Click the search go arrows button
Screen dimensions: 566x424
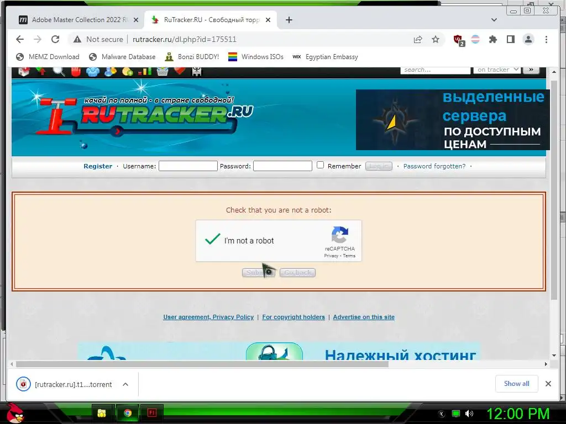(x=531, y=70)
